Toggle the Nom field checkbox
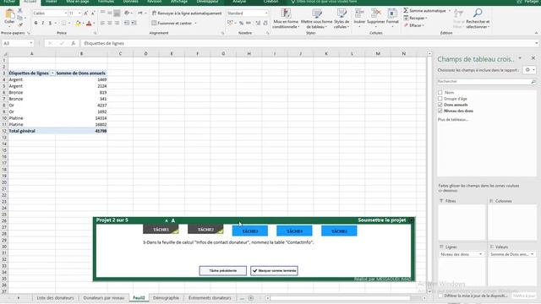541x304 pixels. coord(440,92)
